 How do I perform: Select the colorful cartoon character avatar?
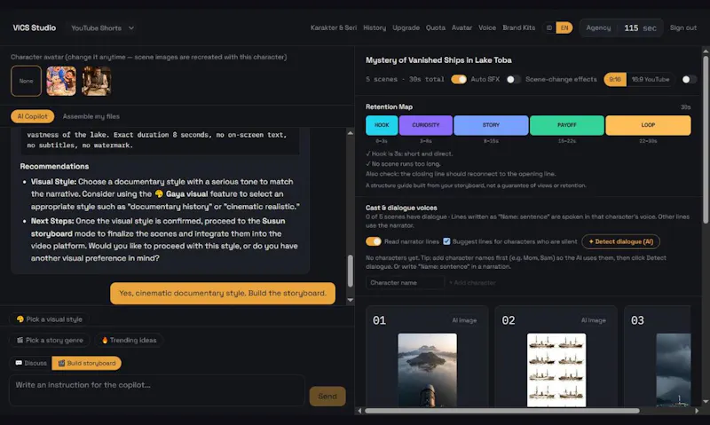[x=61, y=81]
